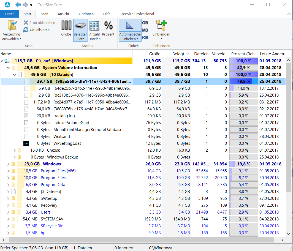
Task: Toggle Belegter Platz mode button
Action: pos(80,30)
